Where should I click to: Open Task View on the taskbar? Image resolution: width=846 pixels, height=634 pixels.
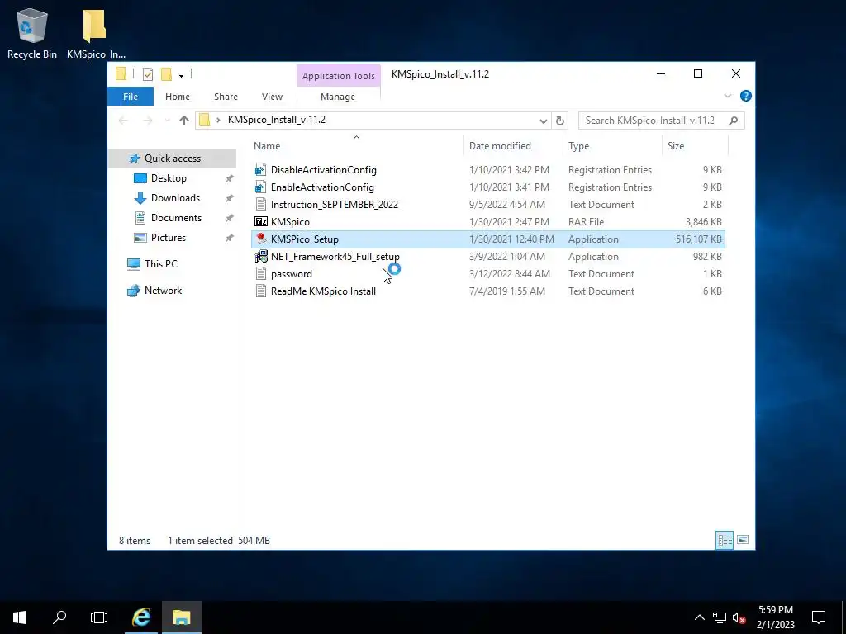pyautogui.click(x=99, y=617)
